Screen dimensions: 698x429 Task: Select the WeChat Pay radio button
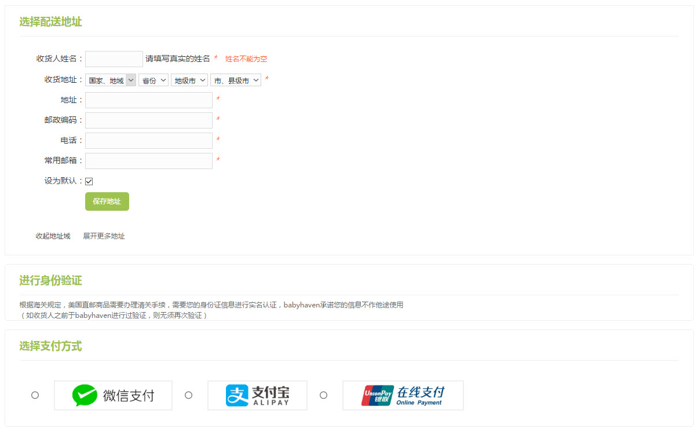(35, 395)
